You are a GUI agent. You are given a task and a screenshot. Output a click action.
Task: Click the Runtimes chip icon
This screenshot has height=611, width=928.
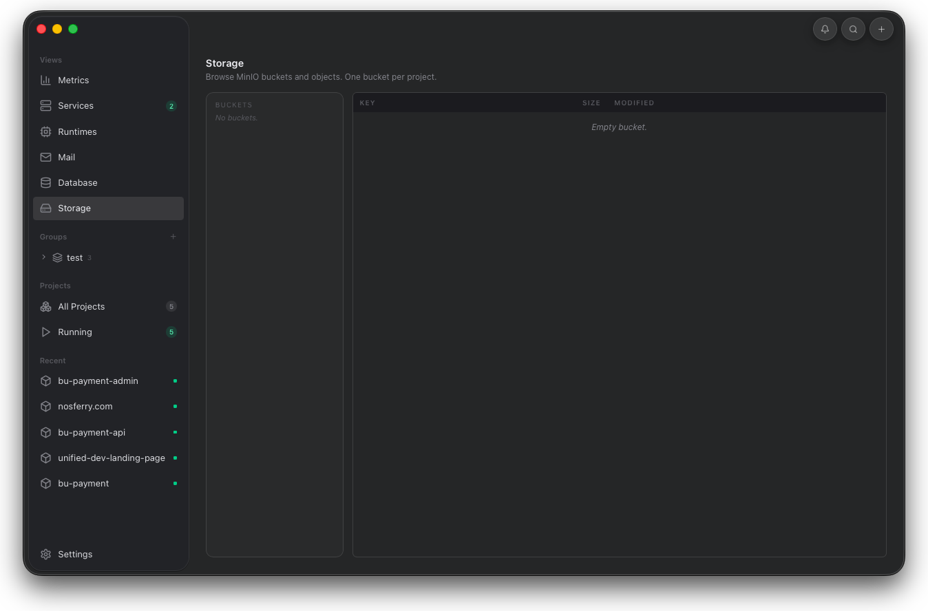pos(45,131)
